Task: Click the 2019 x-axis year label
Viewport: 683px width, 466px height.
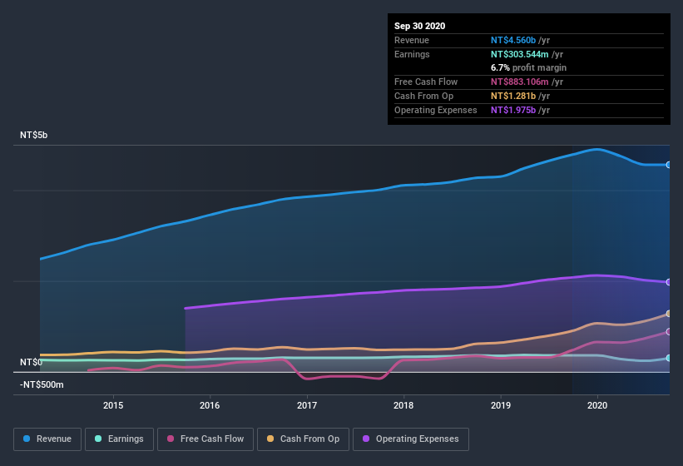Action: click(x=501, y=405)
